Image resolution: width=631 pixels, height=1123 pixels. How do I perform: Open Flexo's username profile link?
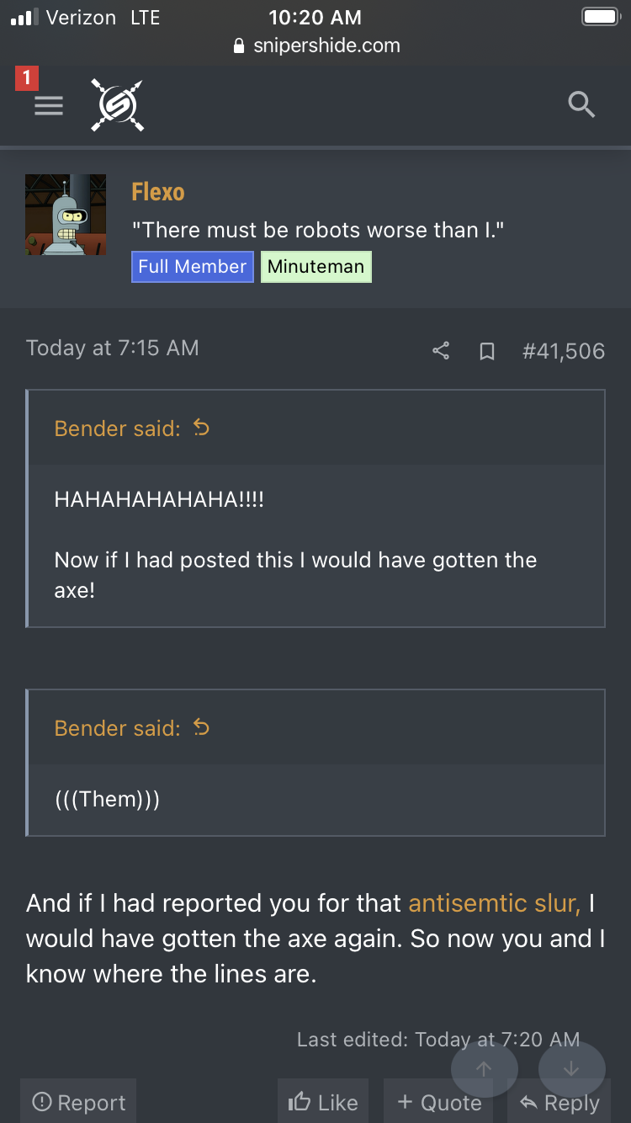pos(158,192)
